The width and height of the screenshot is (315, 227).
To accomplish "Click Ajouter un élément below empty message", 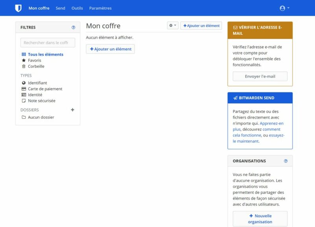I will click(110, 49).
